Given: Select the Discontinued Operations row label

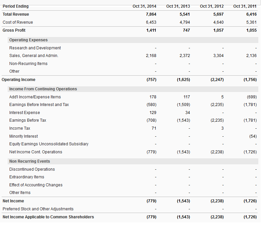Looking at the screenshot, I should 32,169.
